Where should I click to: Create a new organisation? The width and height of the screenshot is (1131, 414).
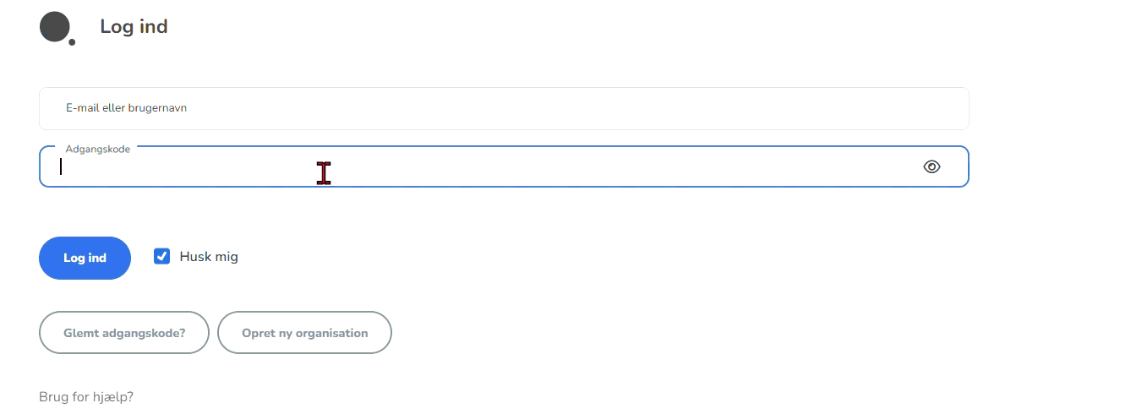point(304,333)
